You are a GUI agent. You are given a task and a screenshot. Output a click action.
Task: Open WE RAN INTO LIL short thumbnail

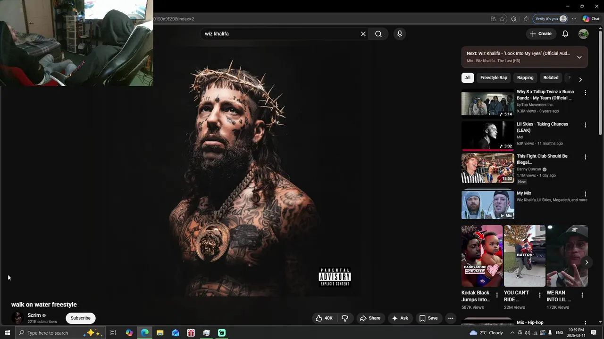(567, 256)
